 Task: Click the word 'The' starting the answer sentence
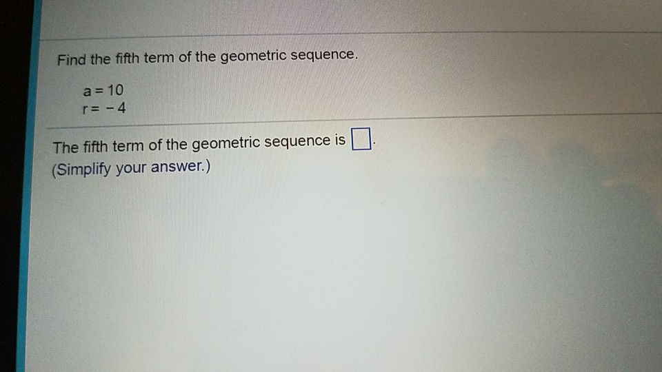[x=66, y=147]
